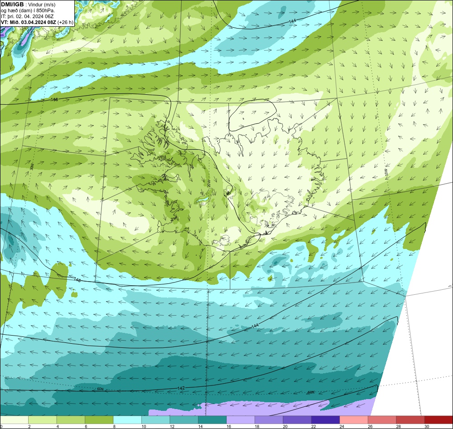Click the legend tick number 12
This screenshot has height=429, width=453.
[x=172, y=426]
